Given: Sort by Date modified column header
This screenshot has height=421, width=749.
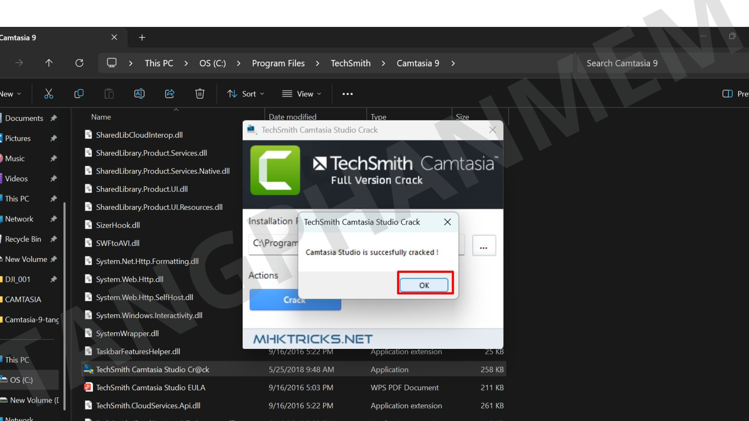Looking at the screenshot, I should pyautogui.click(x=293, y=117).
